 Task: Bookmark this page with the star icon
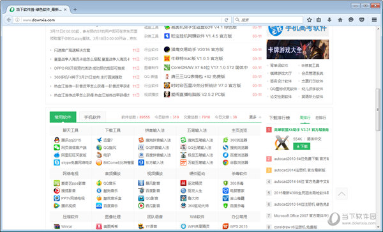(x=309, y=20)
